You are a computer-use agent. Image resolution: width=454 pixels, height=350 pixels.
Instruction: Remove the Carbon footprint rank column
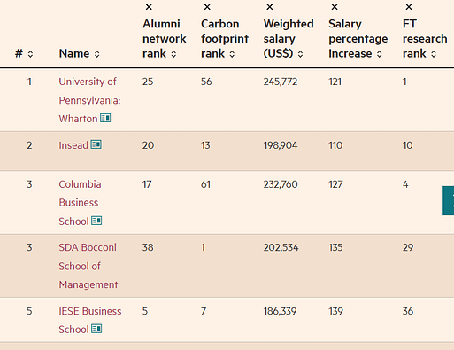[207, 7]
